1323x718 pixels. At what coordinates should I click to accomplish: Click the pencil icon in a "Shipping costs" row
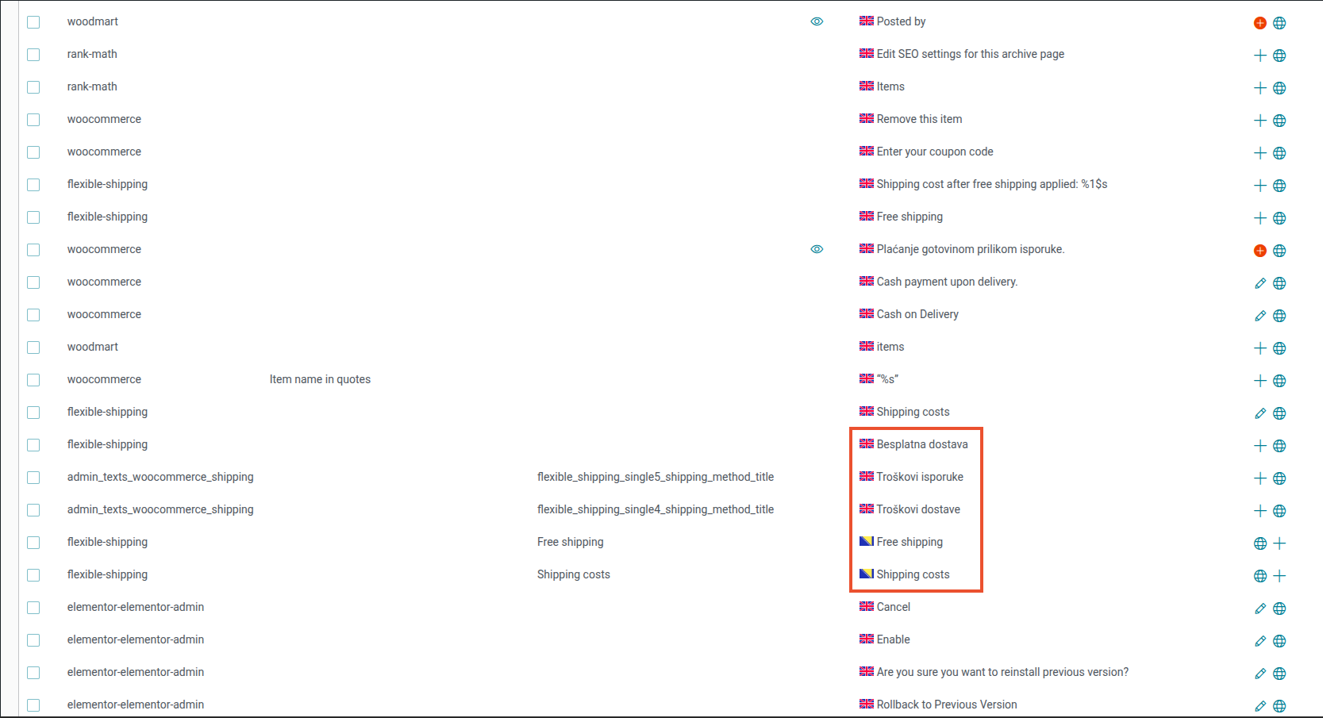tap(1260, 413)
